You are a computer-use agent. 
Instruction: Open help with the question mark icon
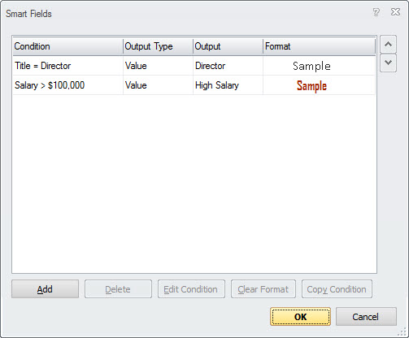coord(376,12)
